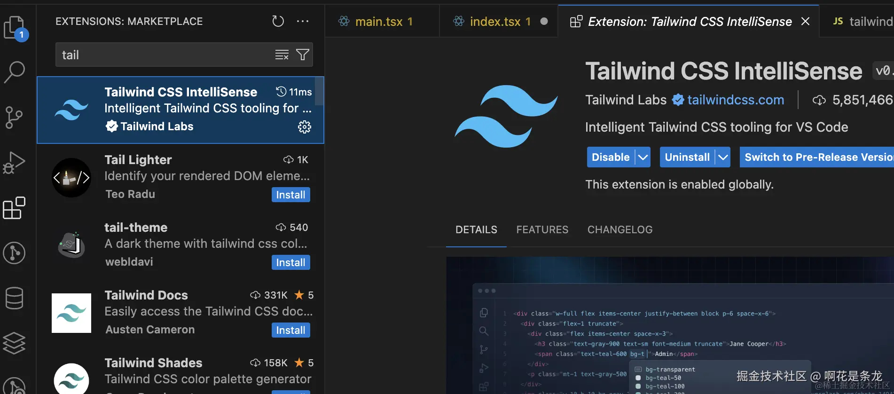This screenshot has width=894, height=394.
Task: Open the Git Graph activity bar icon
Action: pyautogui.click(x=14, y=253)
